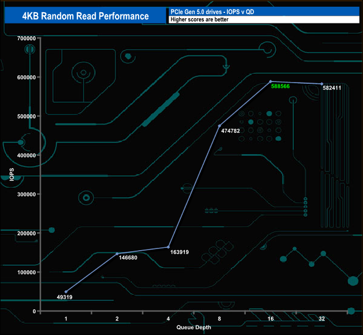This screenshot has width=363, height=335.
Task: Click the 4 x-axis tick label
Action: pyautogui.click(x=169, y=319)
